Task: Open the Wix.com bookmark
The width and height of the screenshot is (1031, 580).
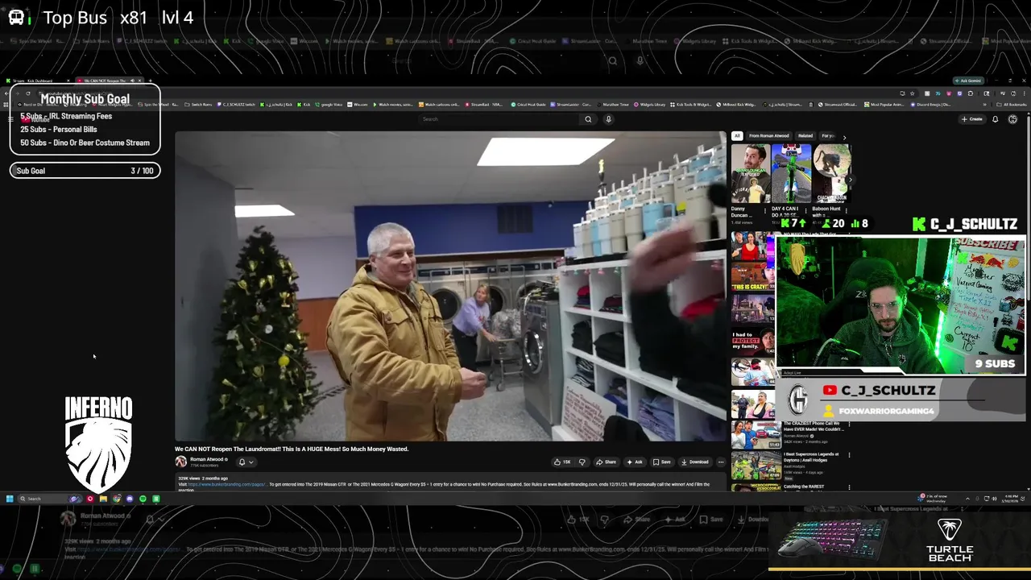Action: tap(357, 105)
